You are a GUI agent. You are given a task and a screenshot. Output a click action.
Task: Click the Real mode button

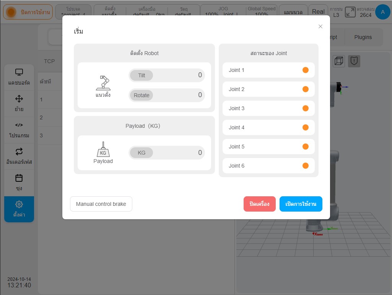pyautogui.click(x=318, y=12)
